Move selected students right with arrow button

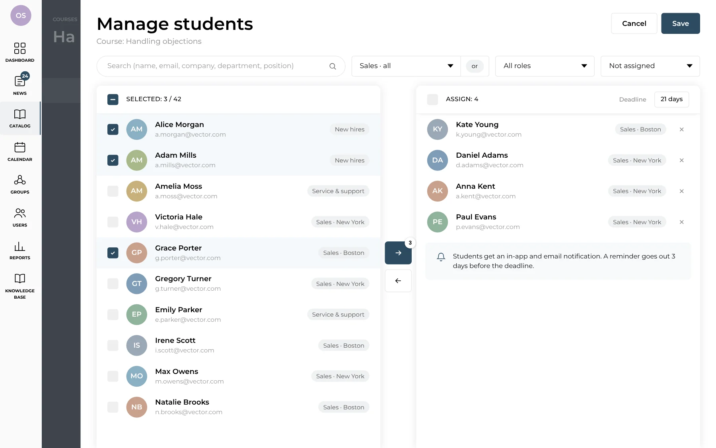coord(398,253)
